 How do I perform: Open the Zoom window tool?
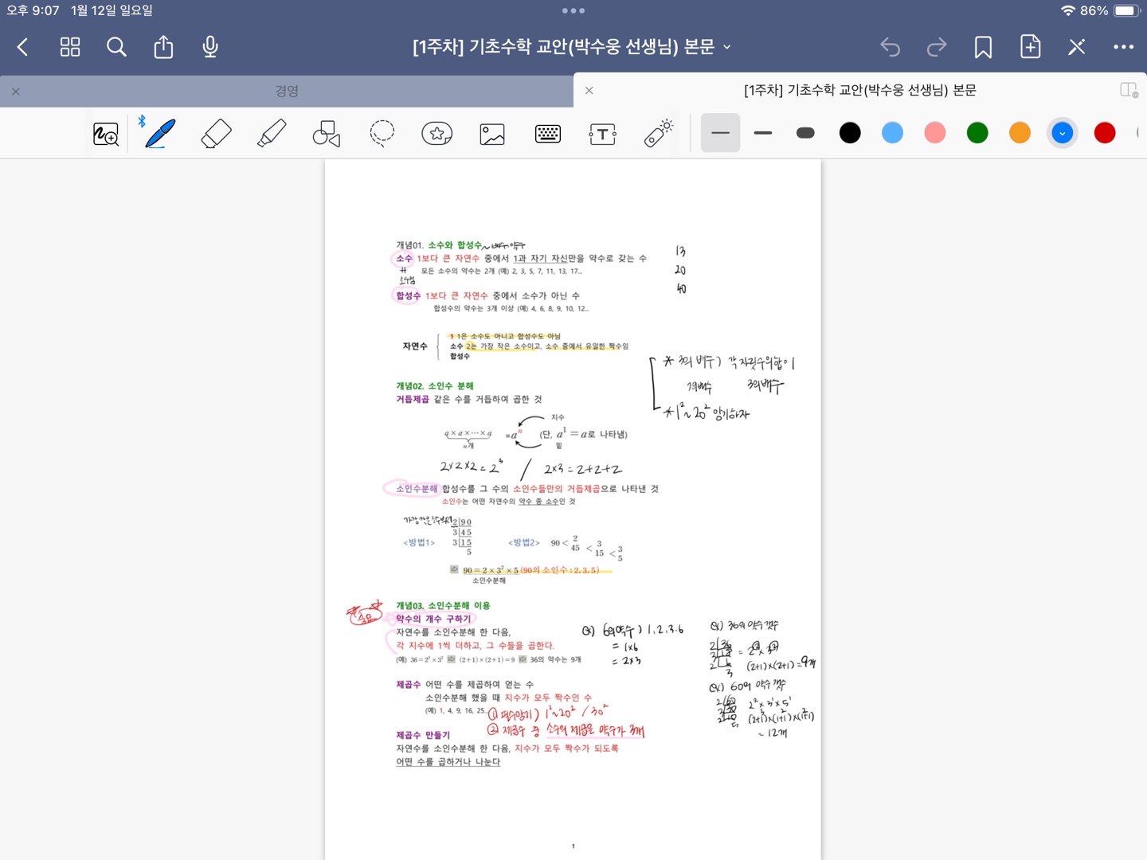[106, 134]
